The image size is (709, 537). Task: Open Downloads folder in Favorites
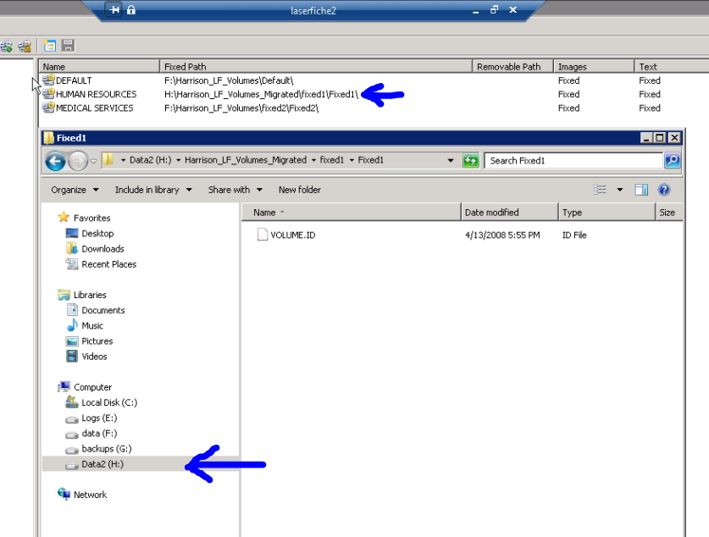[x=102, y=249]
